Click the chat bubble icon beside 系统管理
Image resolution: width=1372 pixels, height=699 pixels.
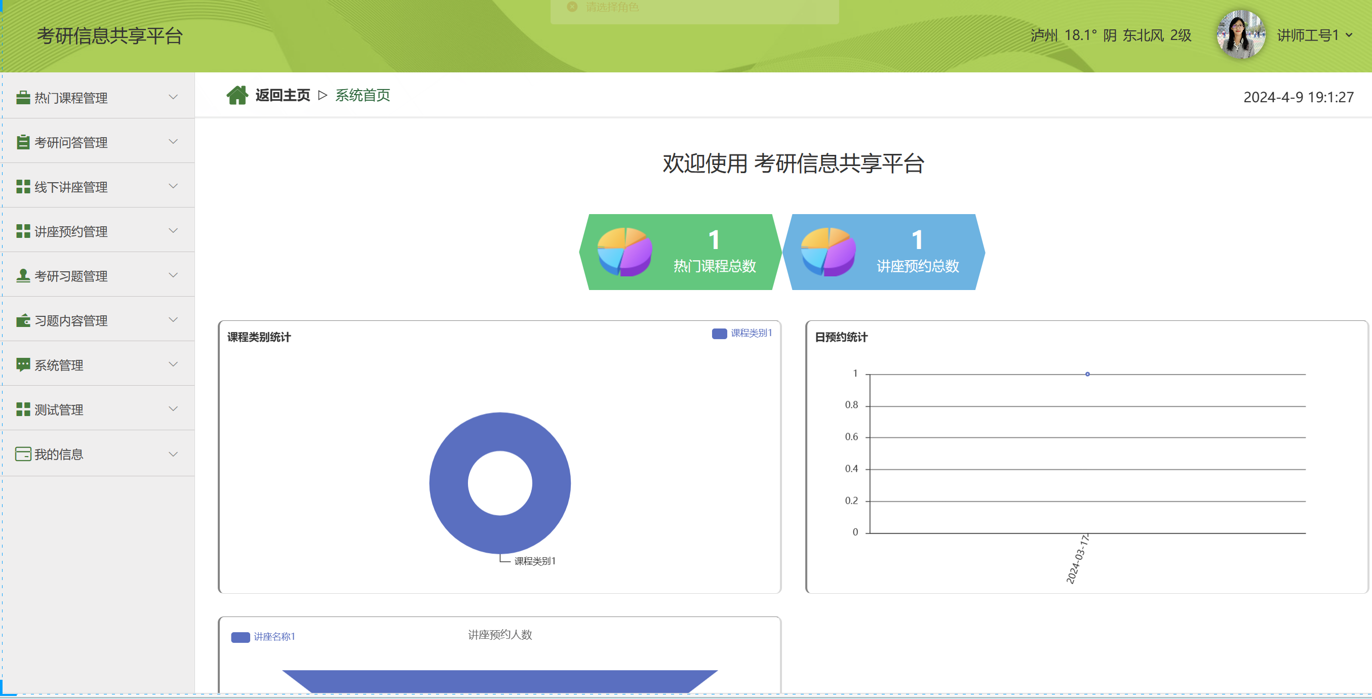[x=23, y=364]
